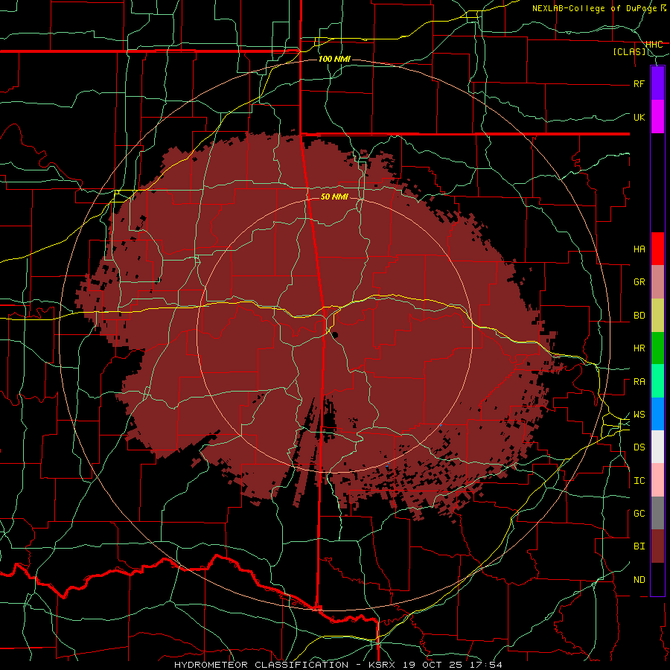Click the ND legend label
The image size is (670, 670).
tap(639, 580)
